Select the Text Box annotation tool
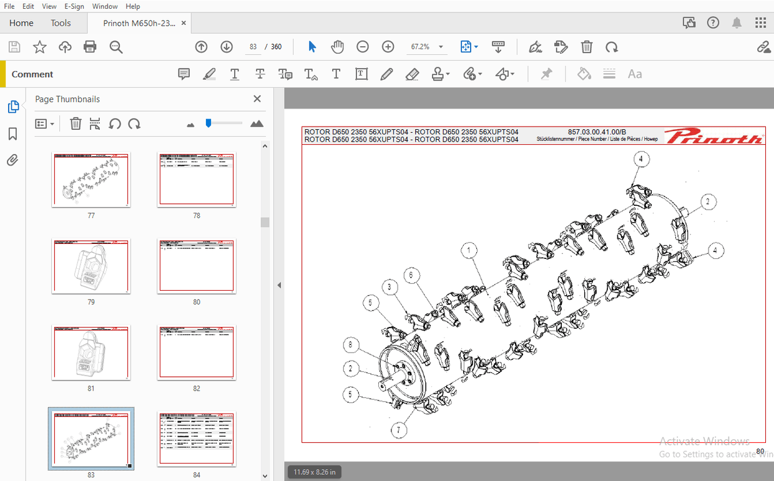 [361, 74]
